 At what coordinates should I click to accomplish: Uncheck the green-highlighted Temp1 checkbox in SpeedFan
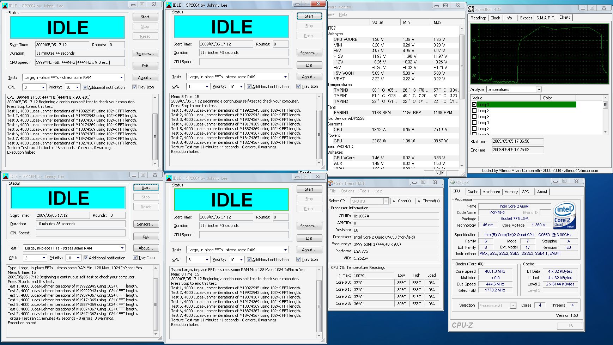pyautogui.click(x=474, y=105)
